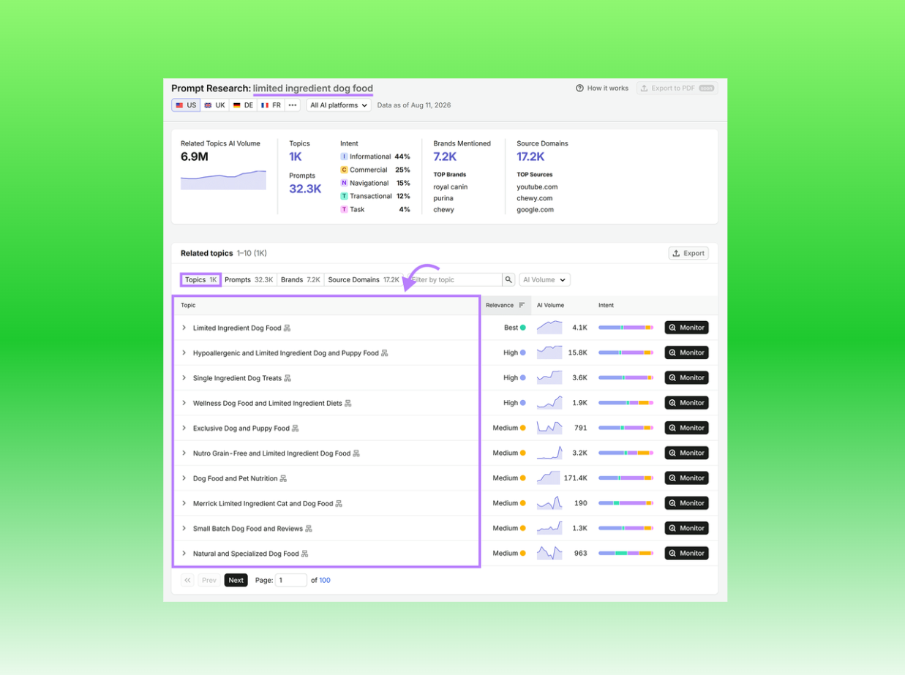
Task: Expand the Merrick Limited Ingredient row
Action: (184, 503)
